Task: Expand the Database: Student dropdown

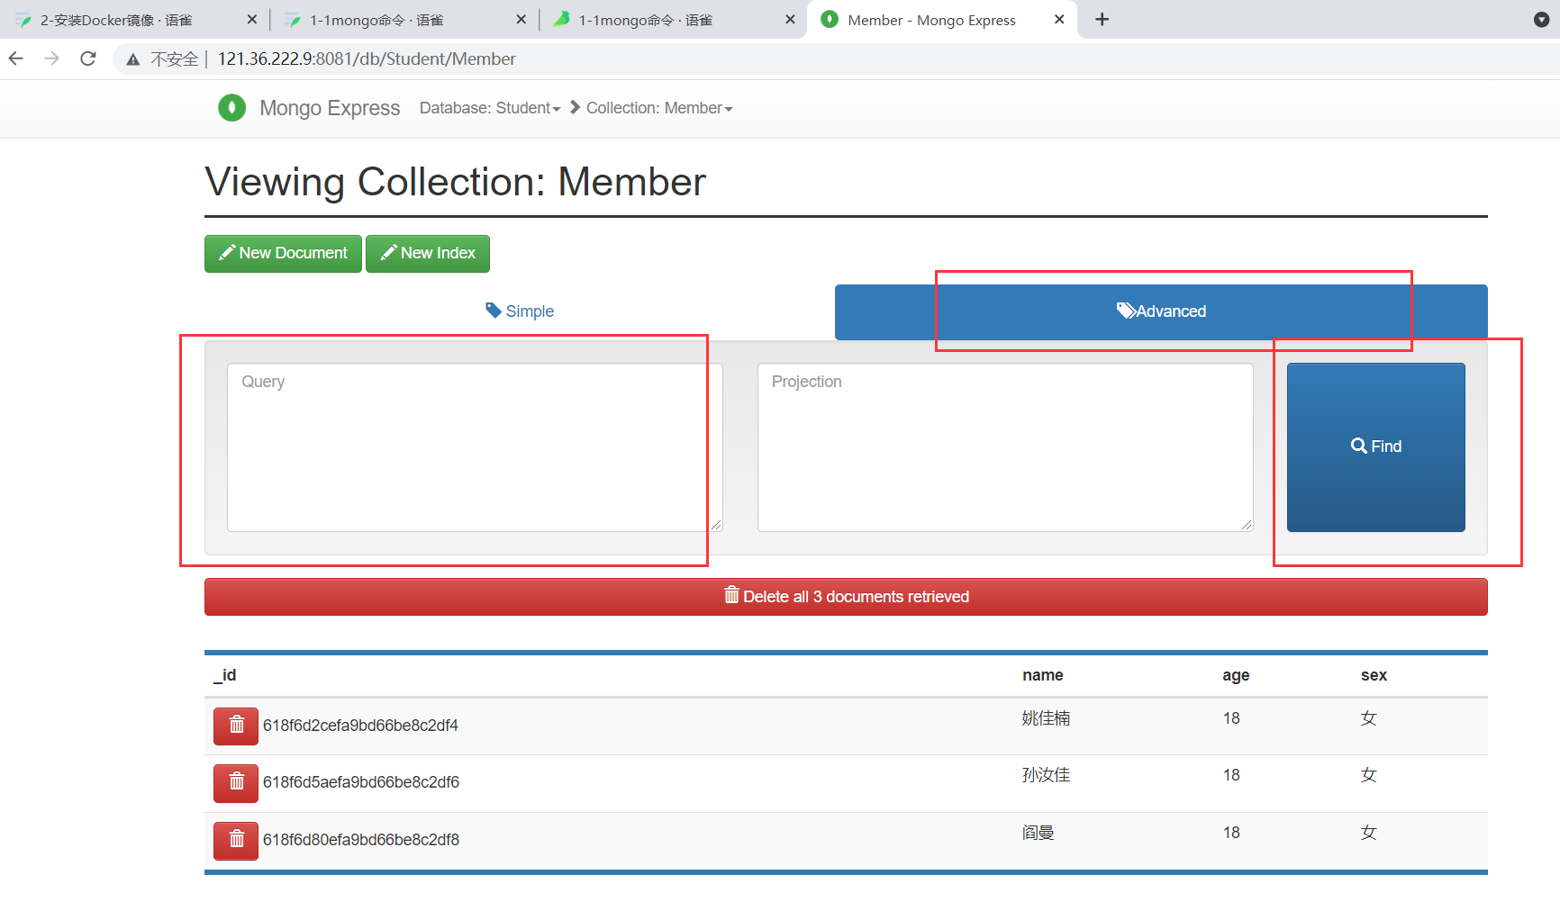Action: (490, 108)
